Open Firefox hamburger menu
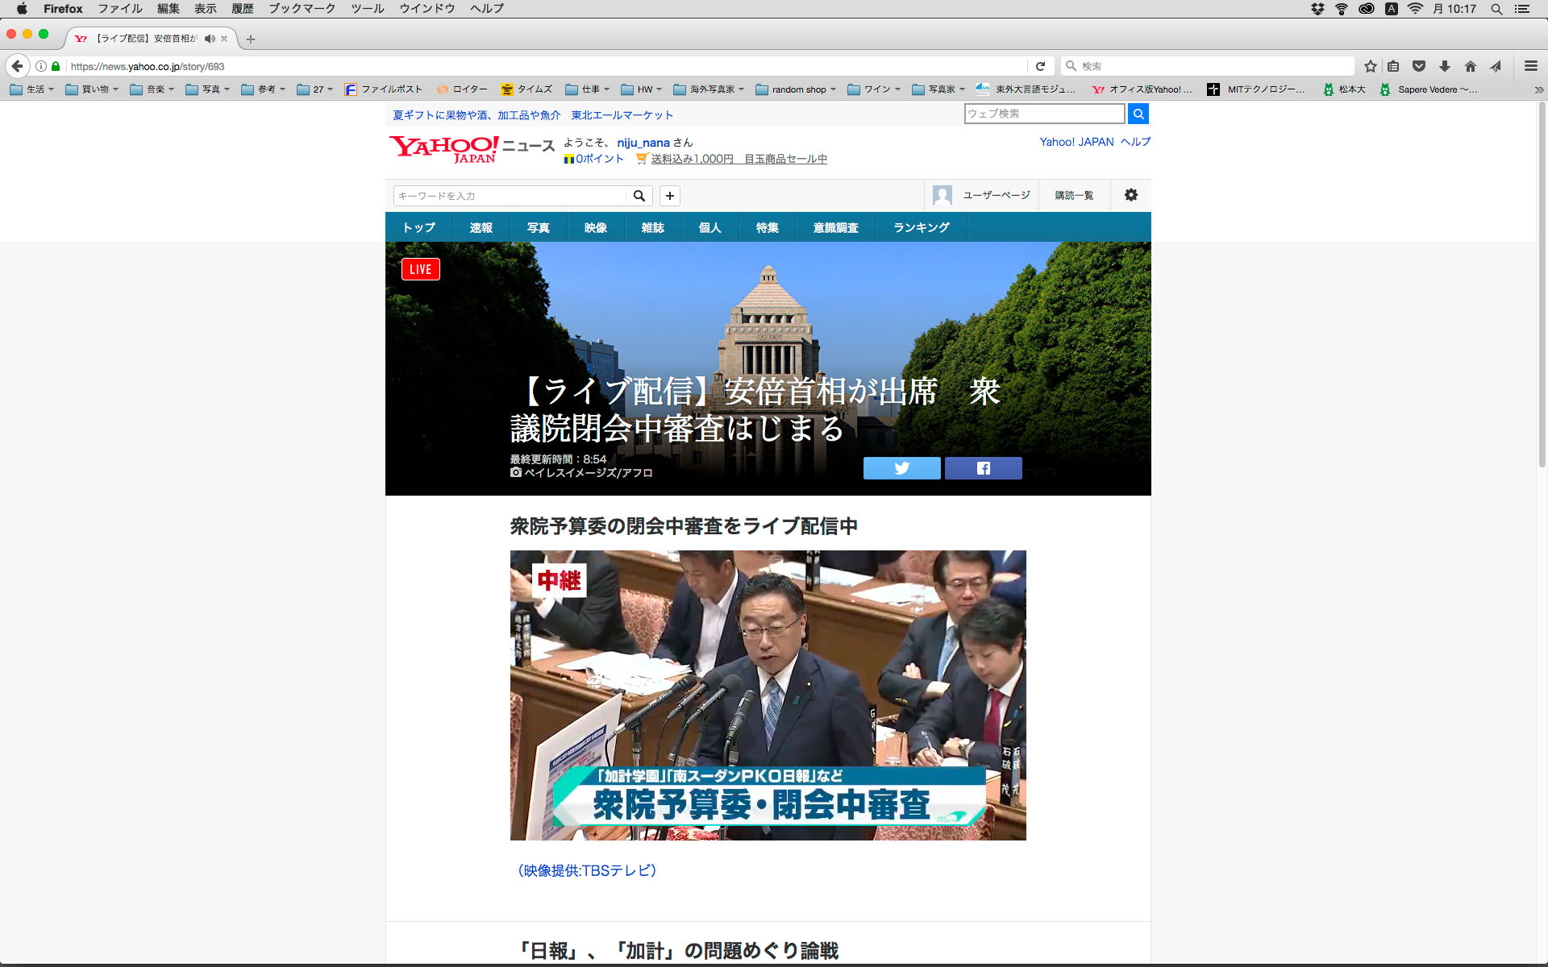1548x967 pixels. 1530,66
